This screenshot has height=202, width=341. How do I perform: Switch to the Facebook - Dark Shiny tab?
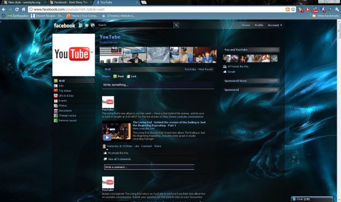pyautogui.click(x=71, y=3)
